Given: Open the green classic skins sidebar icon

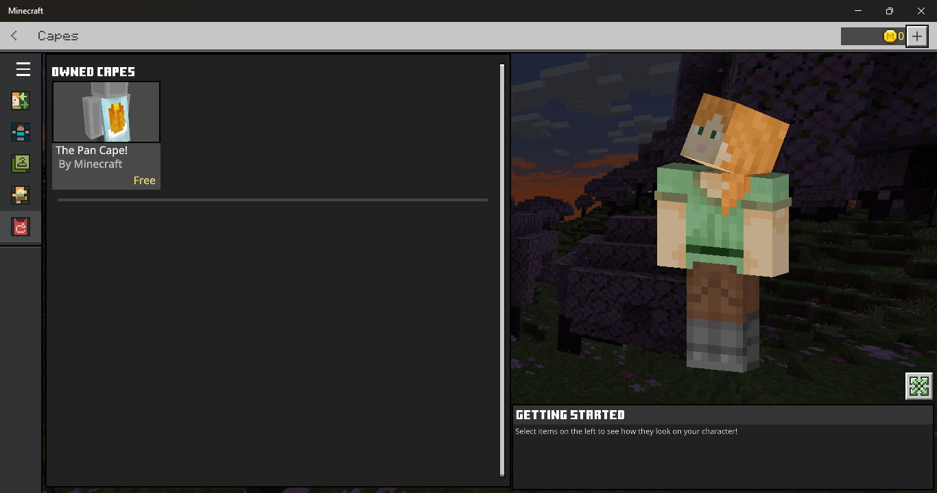Looking at the screenshot, I should [x=21, y=164].
